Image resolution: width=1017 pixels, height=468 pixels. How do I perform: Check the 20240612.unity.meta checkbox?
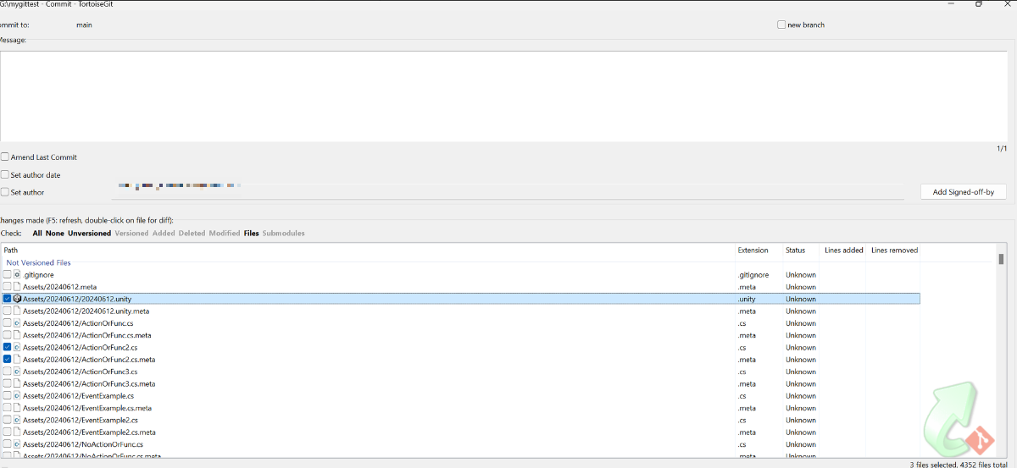click(7, 311)
